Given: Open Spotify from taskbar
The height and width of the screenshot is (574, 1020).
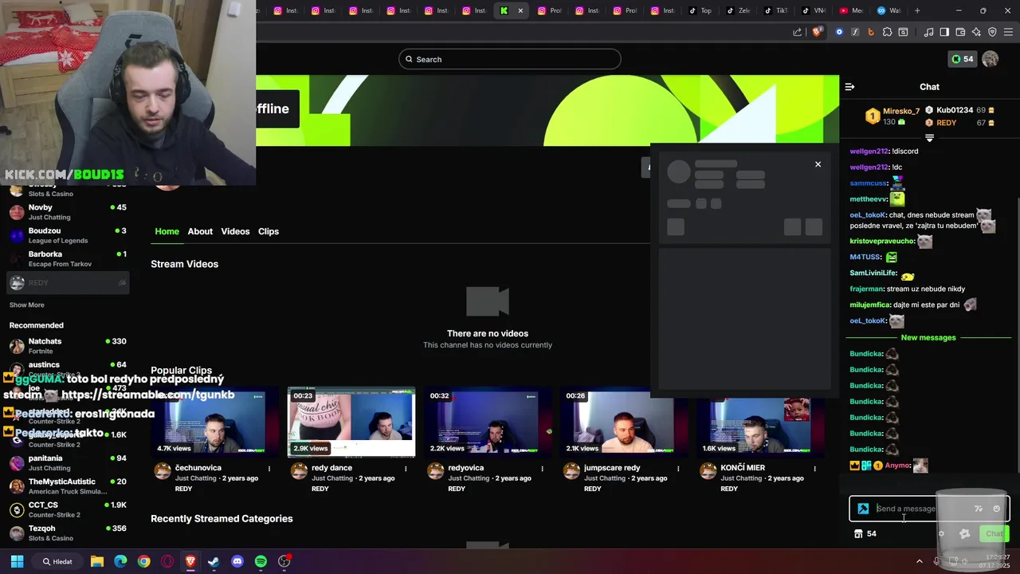Looking at the screenshot, I should pyautogui.click(x=261, y=561).
